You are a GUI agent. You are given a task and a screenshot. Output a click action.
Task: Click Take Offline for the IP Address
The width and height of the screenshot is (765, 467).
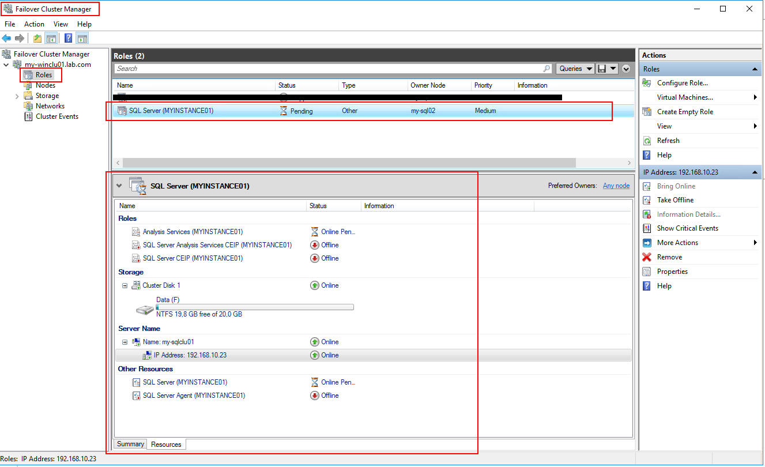point(675,200)
